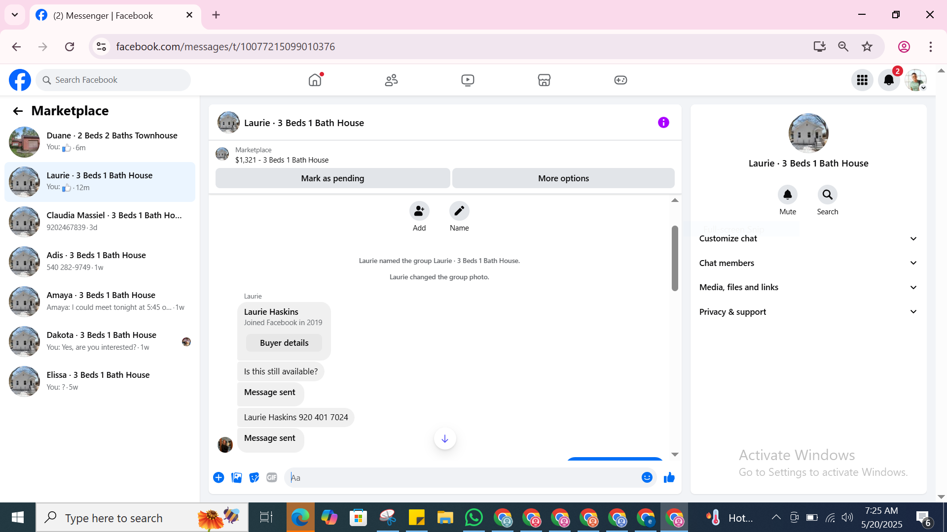Click the thumbs-up like send icon

point(669,477)
